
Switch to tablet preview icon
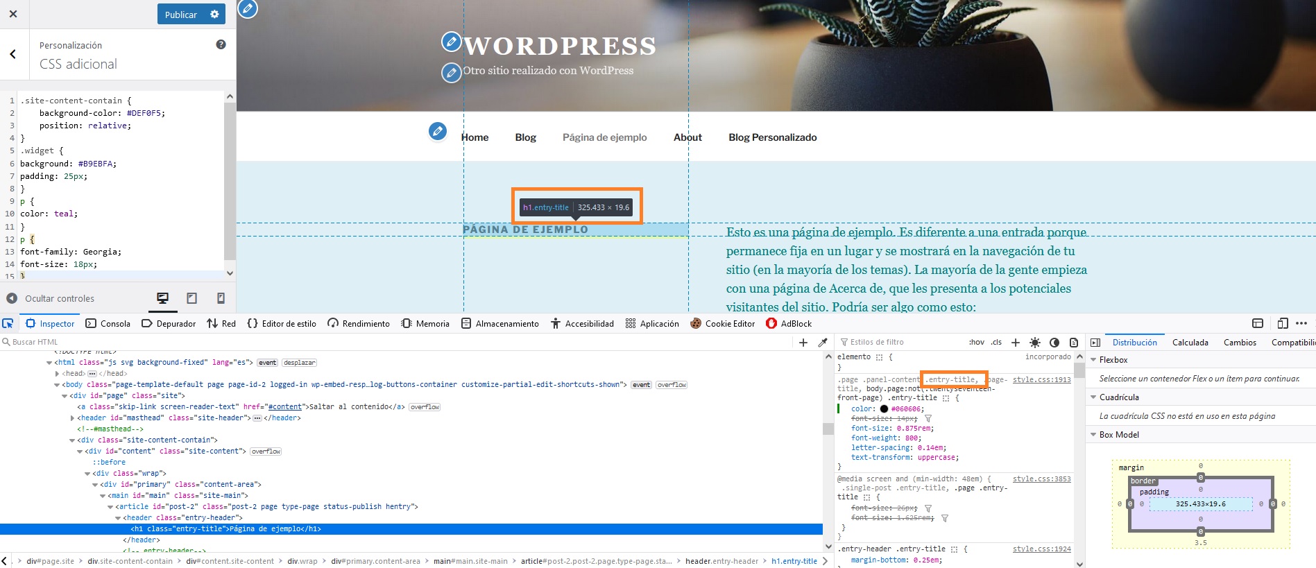pos(192,298)
